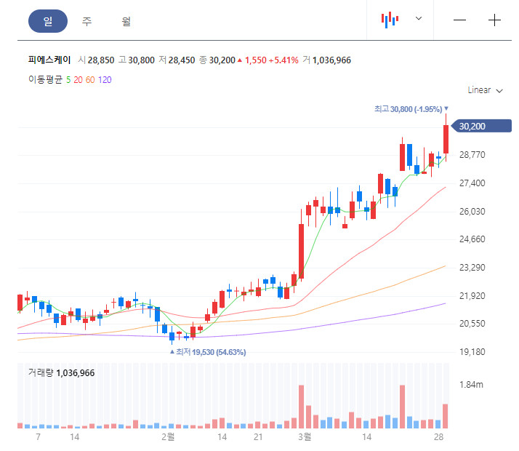Click the 30,200 current price tag

[482, 126]
